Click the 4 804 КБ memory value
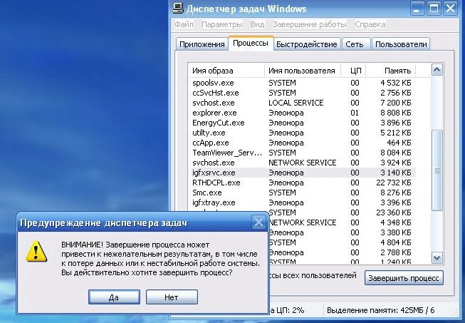 (x=396, y=242)
